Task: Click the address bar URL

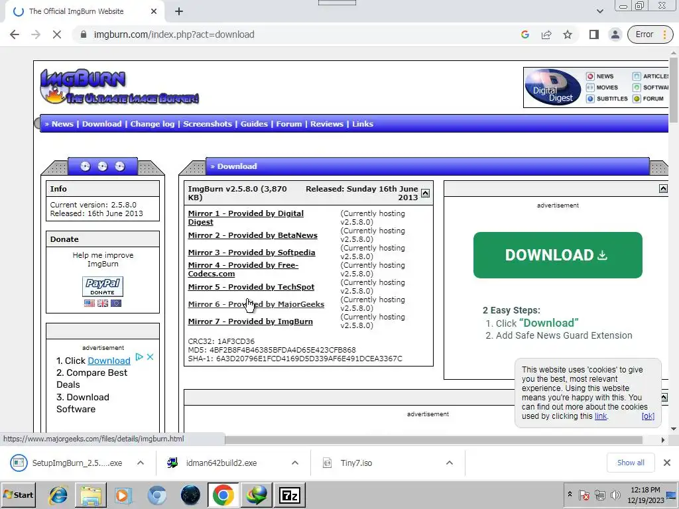Action: click(174, 34)
